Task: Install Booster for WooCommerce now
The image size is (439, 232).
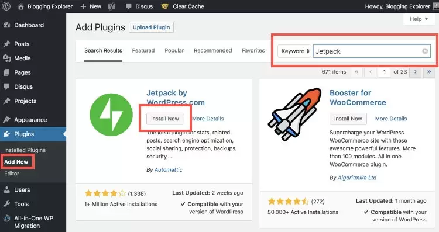Action: click(x=348, y=119)
